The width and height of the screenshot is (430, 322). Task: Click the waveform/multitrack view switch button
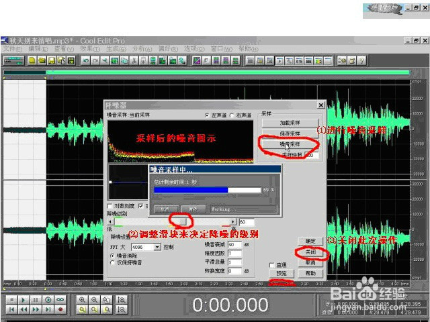(13, 60)
